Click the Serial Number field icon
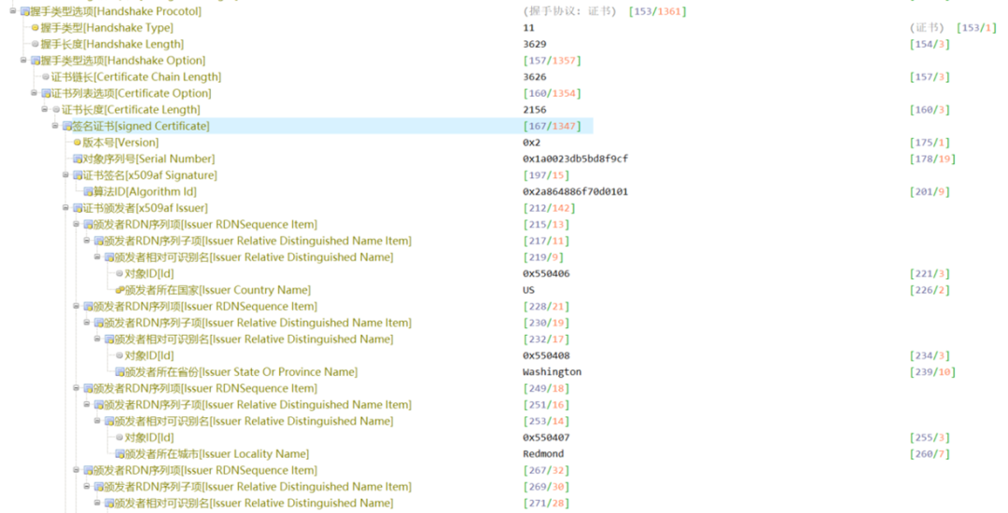The height and width of the screenshot is (513, 1008). 77,159
